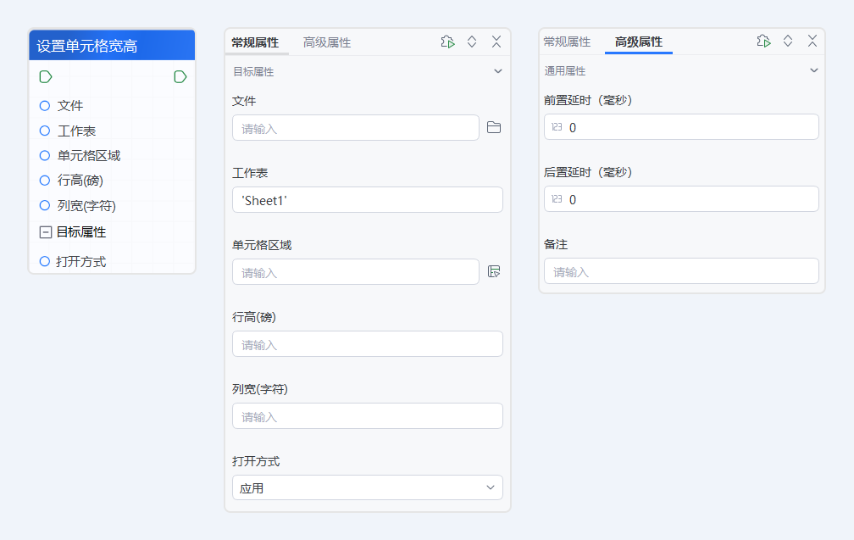Image resolution: width=854 pixels, height=540 pixels.
Task: Switch to the 常规属性 tab in right panel
Action: point(567,40)
